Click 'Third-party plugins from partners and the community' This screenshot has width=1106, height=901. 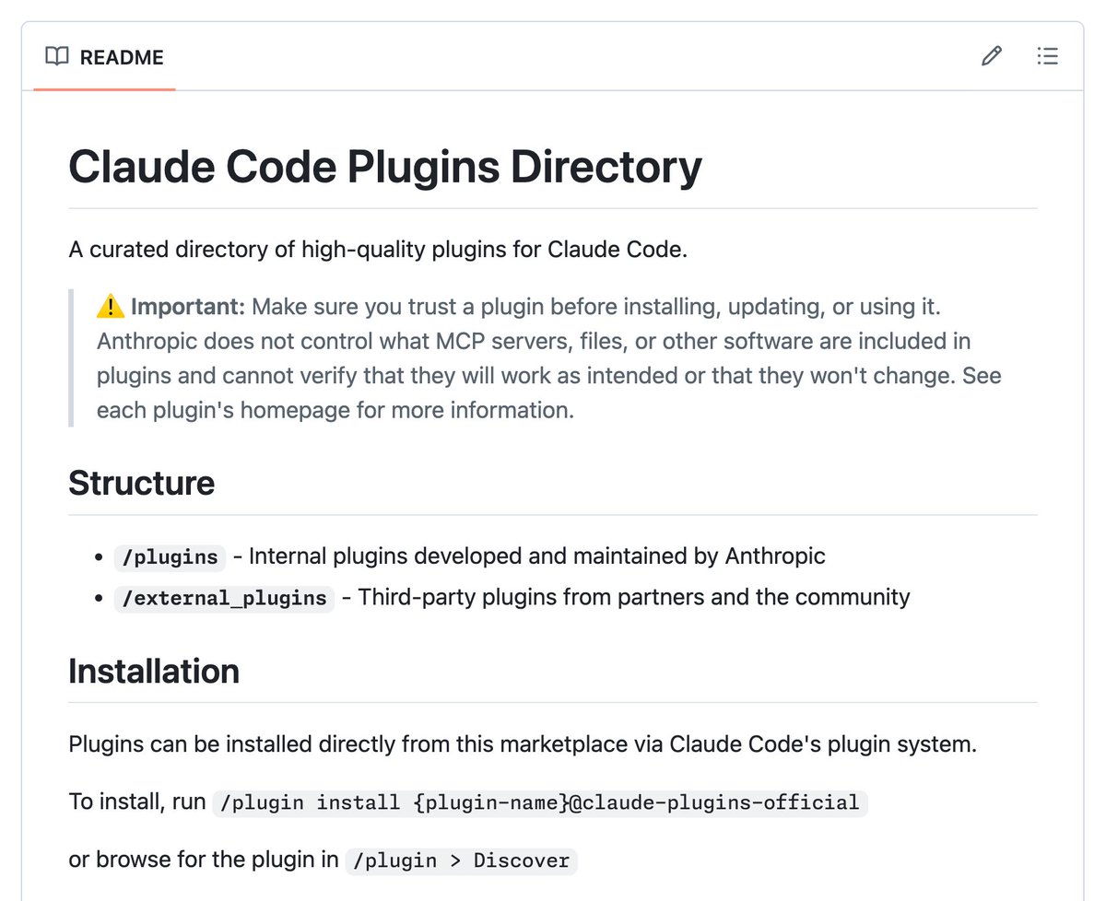pyautogui.click(x=634, y=597)
